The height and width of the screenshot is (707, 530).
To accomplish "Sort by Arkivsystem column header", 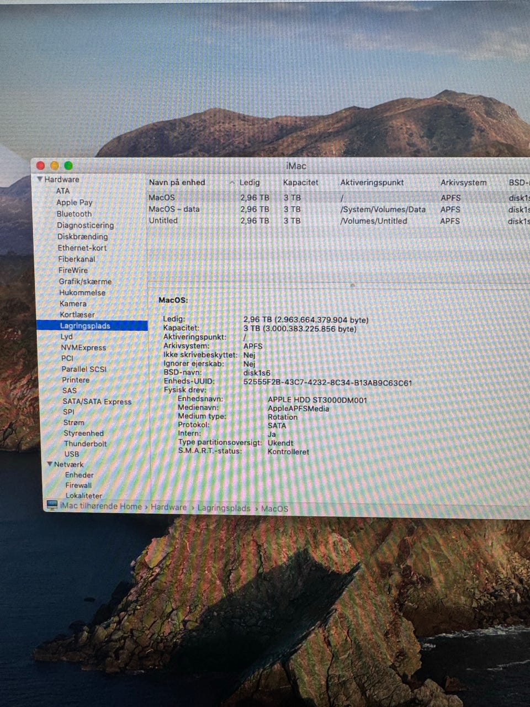I will (464, 182).
